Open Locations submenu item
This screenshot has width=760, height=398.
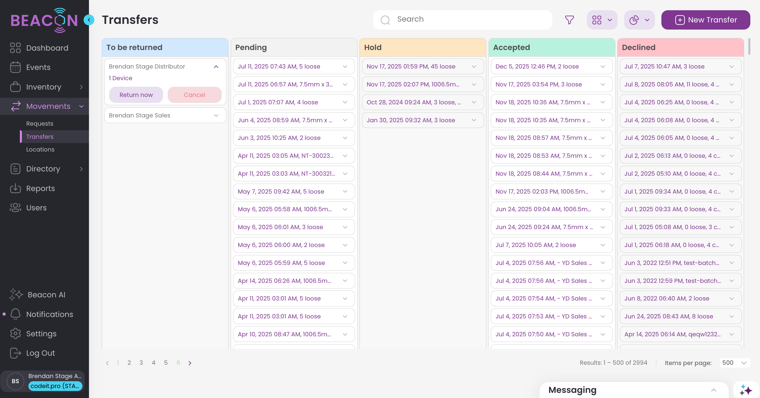click(x=40, y=149)
